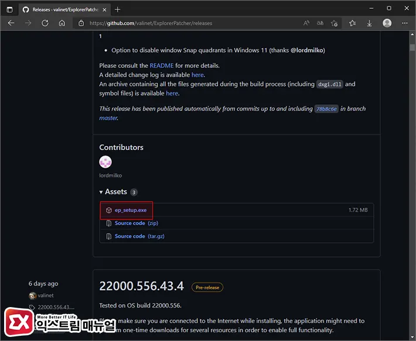The width and height of the screenshot is (416, 341).
Task: Click the translate page icon
Action: (x=320, y=23)
